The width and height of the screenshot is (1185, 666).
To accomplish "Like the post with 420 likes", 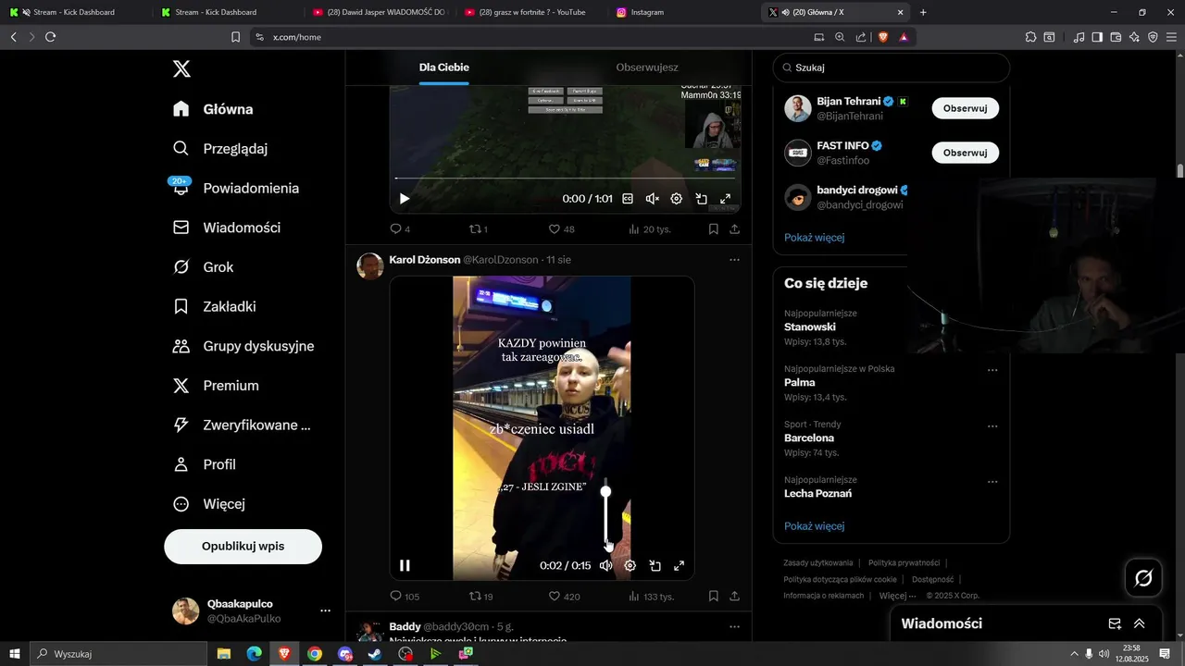I will [x=565, y=597].
